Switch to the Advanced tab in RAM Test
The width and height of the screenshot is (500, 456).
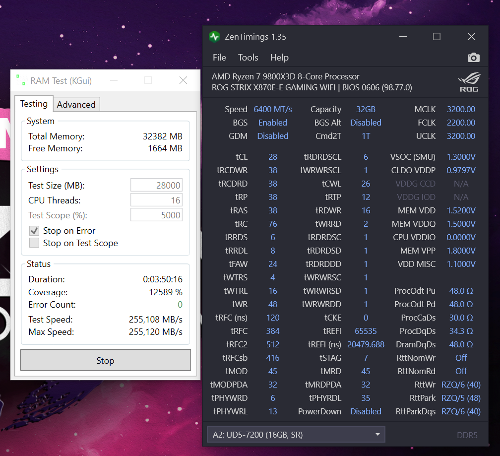(76, 105)
